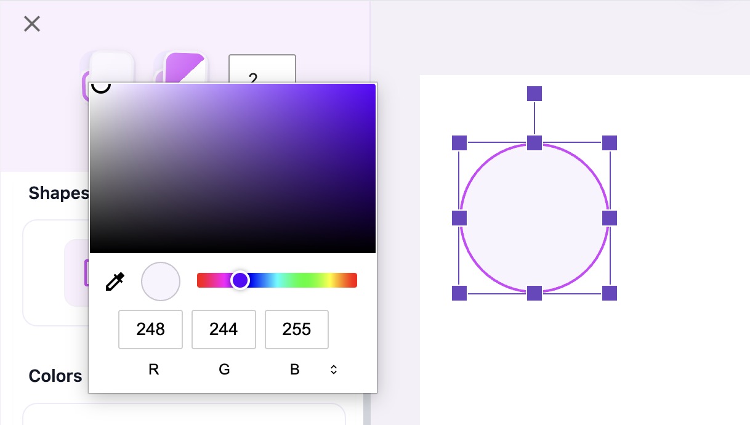Select the eyedropper color sampling tool
The image size is (750, 425).
pyautogui.click(x=115, y=281)
